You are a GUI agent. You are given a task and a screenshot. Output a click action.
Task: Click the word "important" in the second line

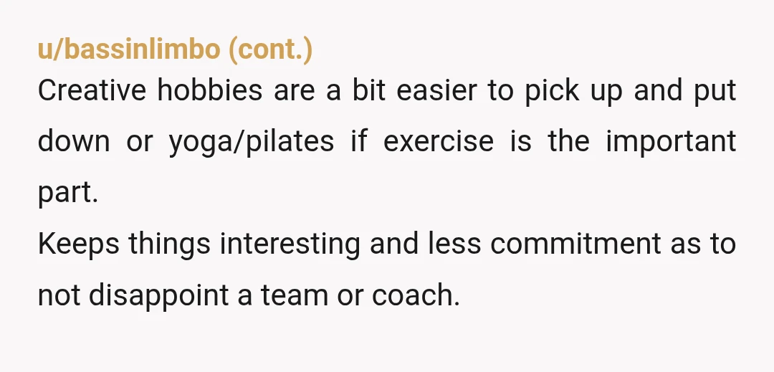tap(671, 143)
